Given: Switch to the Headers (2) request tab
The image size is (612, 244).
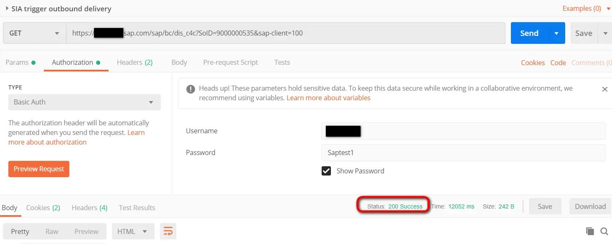Looking at the screenshot, I should (135, 62).
